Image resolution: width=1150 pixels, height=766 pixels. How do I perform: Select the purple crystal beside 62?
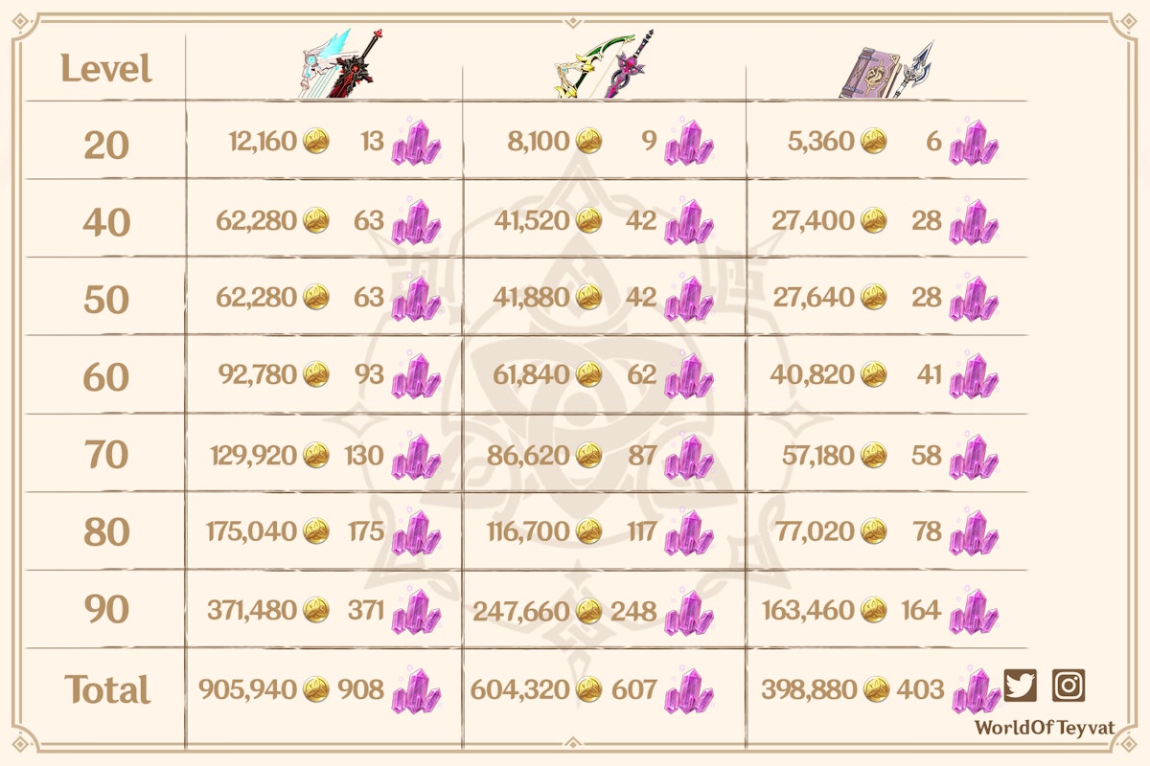689,376
